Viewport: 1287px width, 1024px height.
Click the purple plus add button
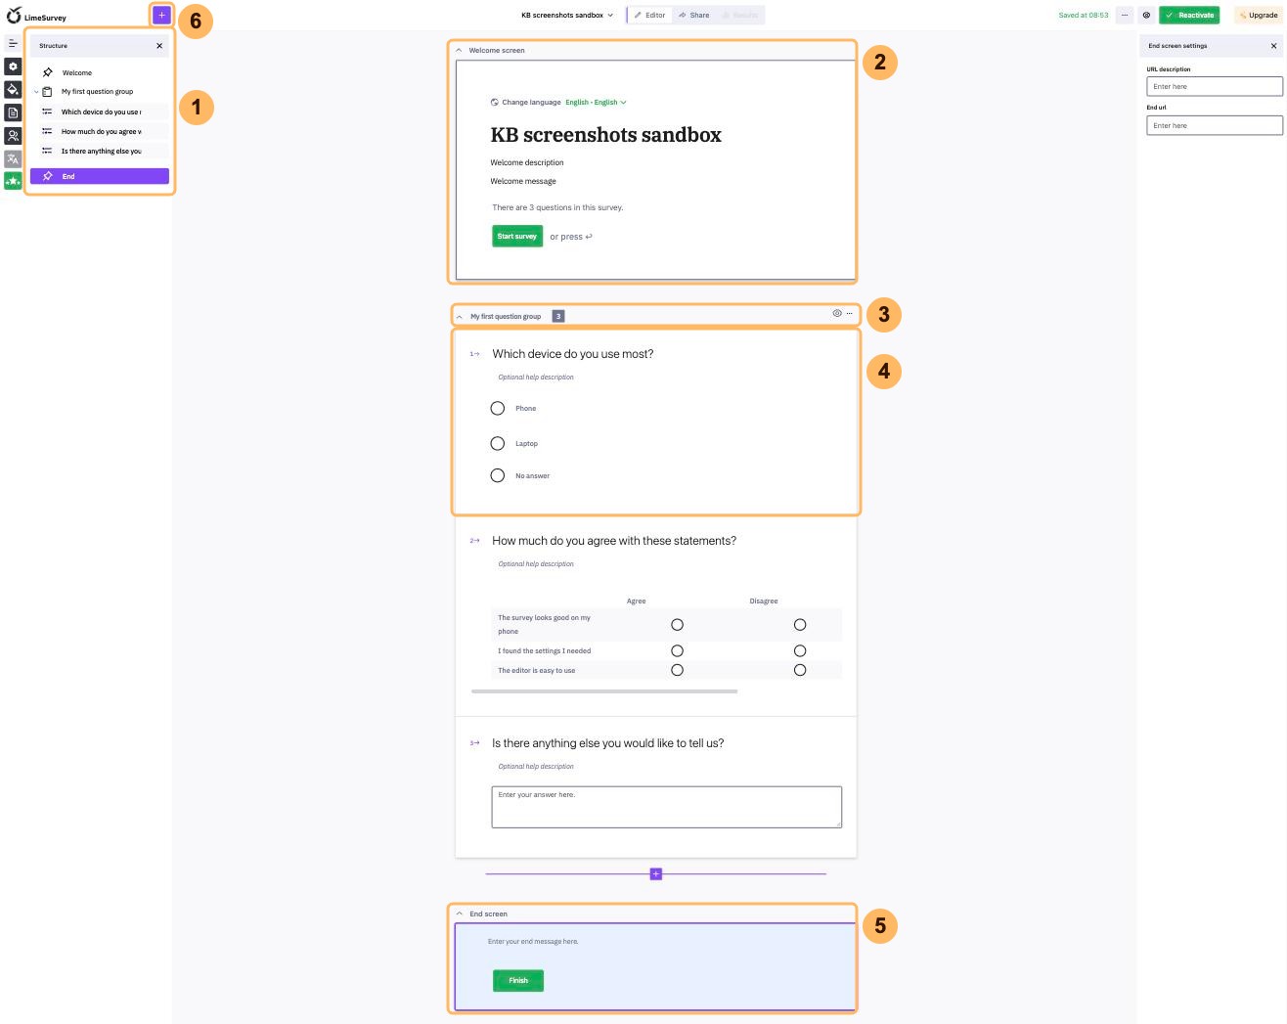click(x=161, y=15)
